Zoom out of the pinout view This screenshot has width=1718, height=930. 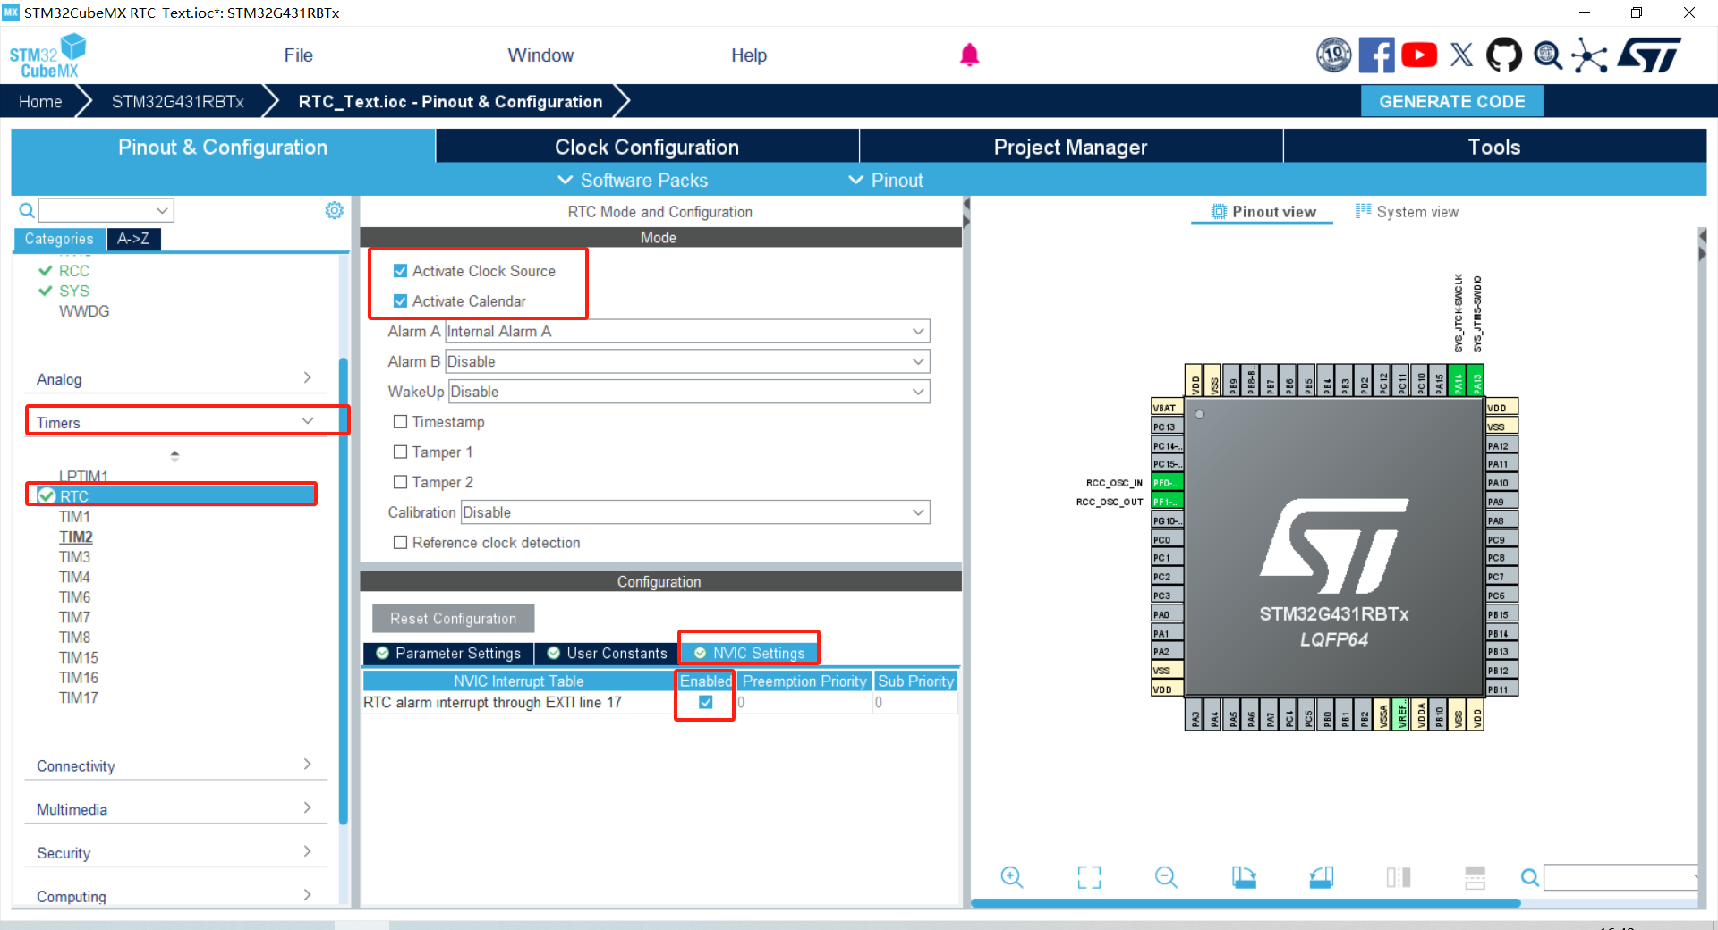(1166, 877)
